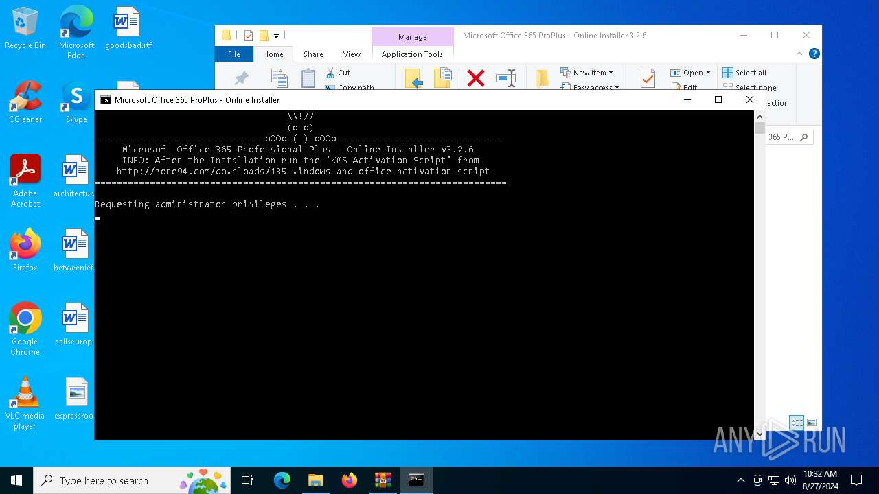Image resolution: width=879 pixels, height=494 pixels.
Task: Collapse the ribbon with the chevron
Action: [799, 54]
